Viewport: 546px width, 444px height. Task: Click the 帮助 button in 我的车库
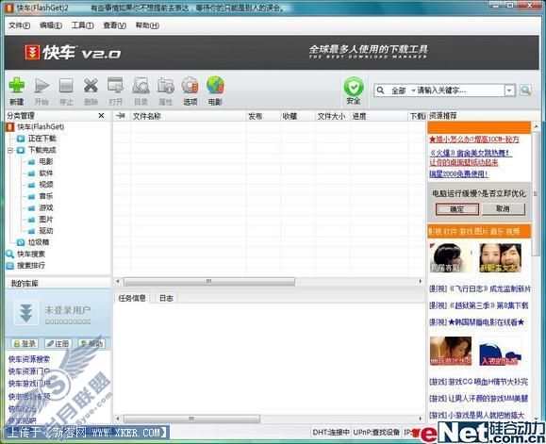tap(91, 344)
